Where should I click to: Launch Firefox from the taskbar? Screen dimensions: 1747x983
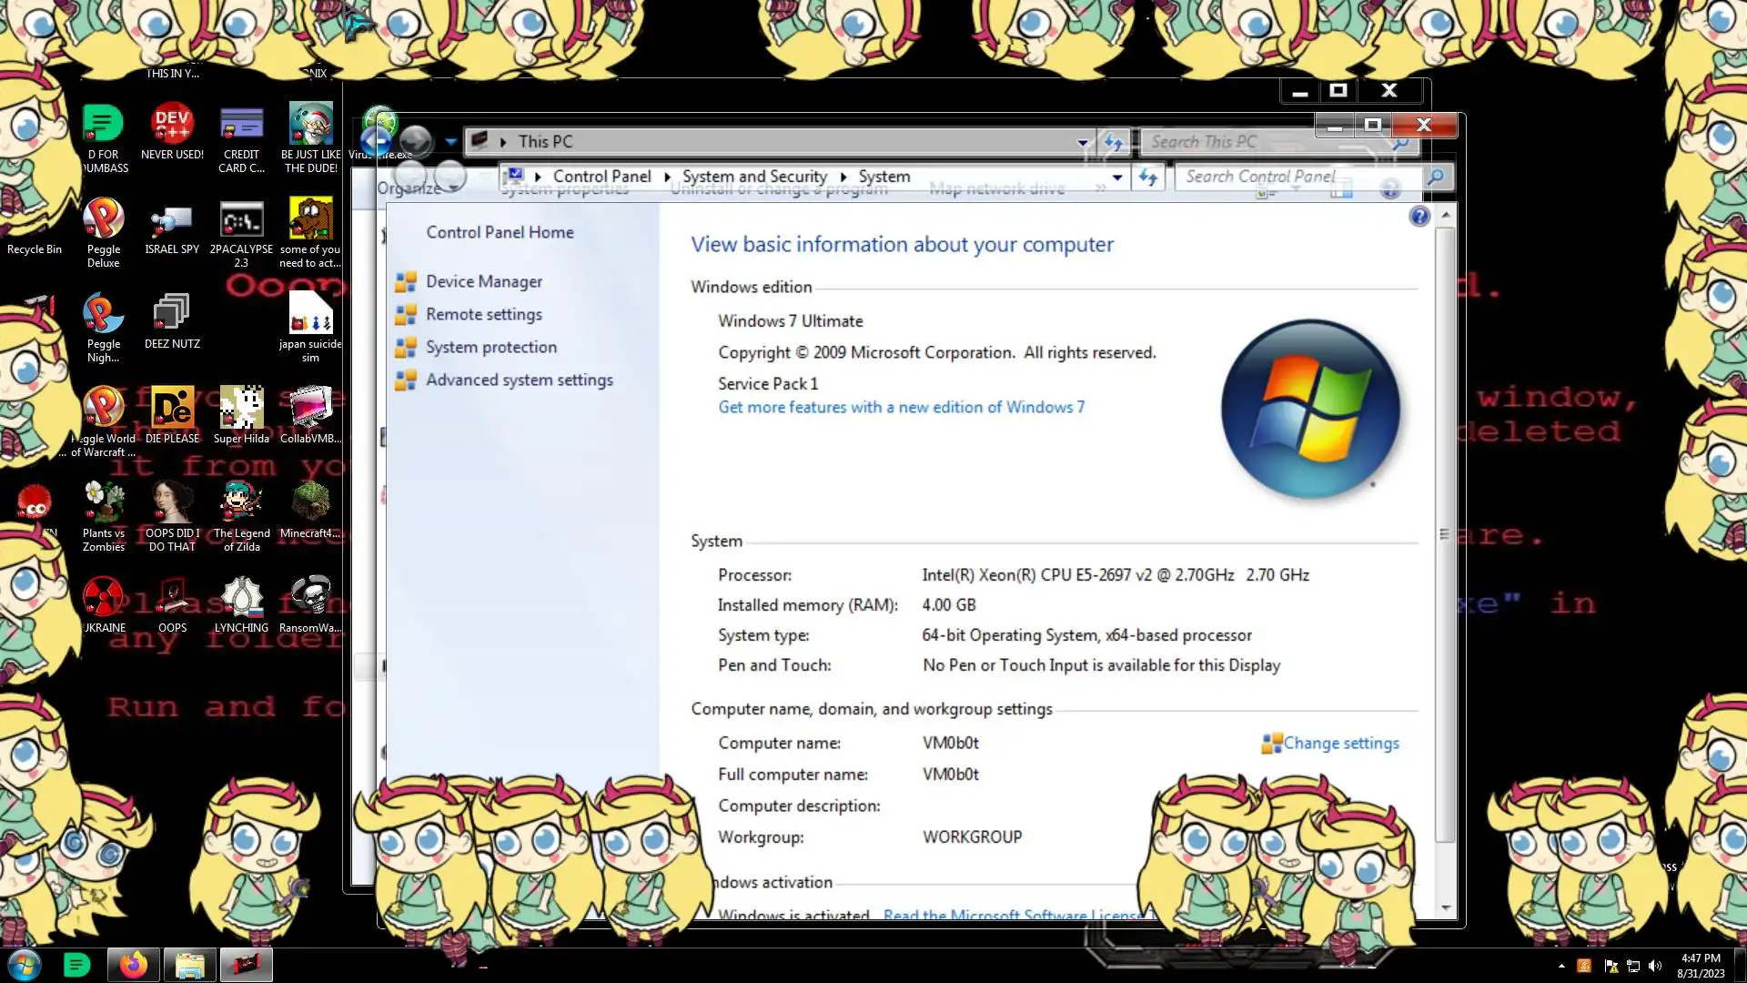[134, 965]
